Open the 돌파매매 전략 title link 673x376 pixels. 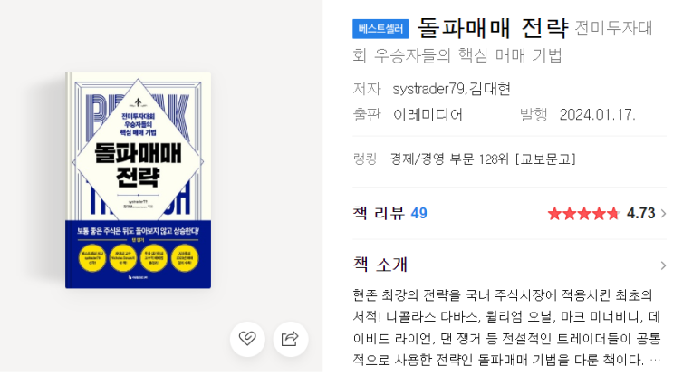(493, 27)
